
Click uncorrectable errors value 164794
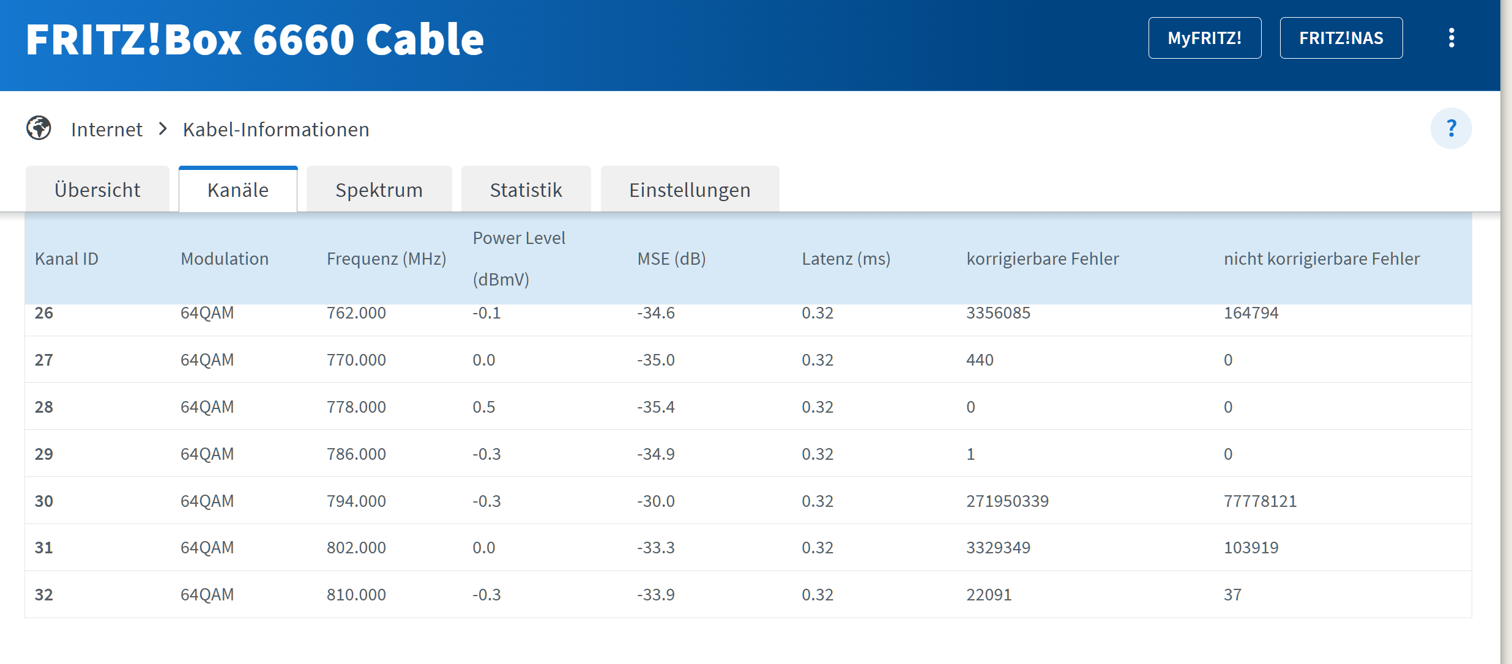(x=1251, y=313)
